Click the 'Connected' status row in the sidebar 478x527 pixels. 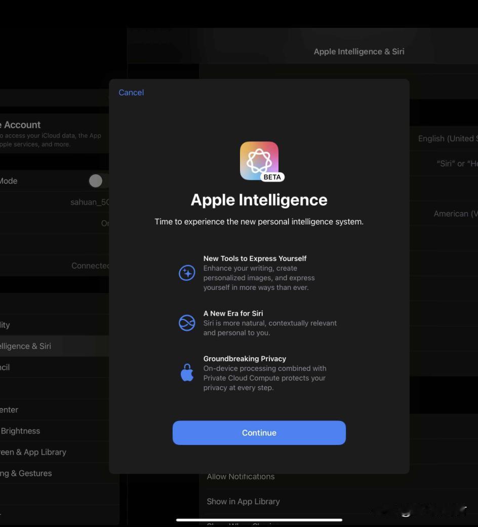coord(54,266)
